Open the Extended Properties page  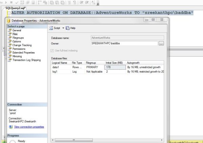23,52
